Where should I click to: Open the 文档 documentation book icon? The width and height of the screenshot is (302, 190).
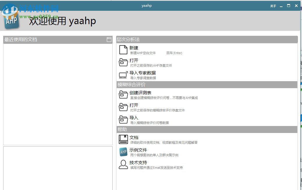123,139
